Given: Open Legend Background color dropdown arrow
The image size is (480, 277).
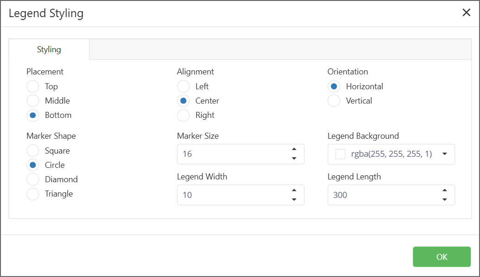Looking at the screenshot, I should pos(445,154).
